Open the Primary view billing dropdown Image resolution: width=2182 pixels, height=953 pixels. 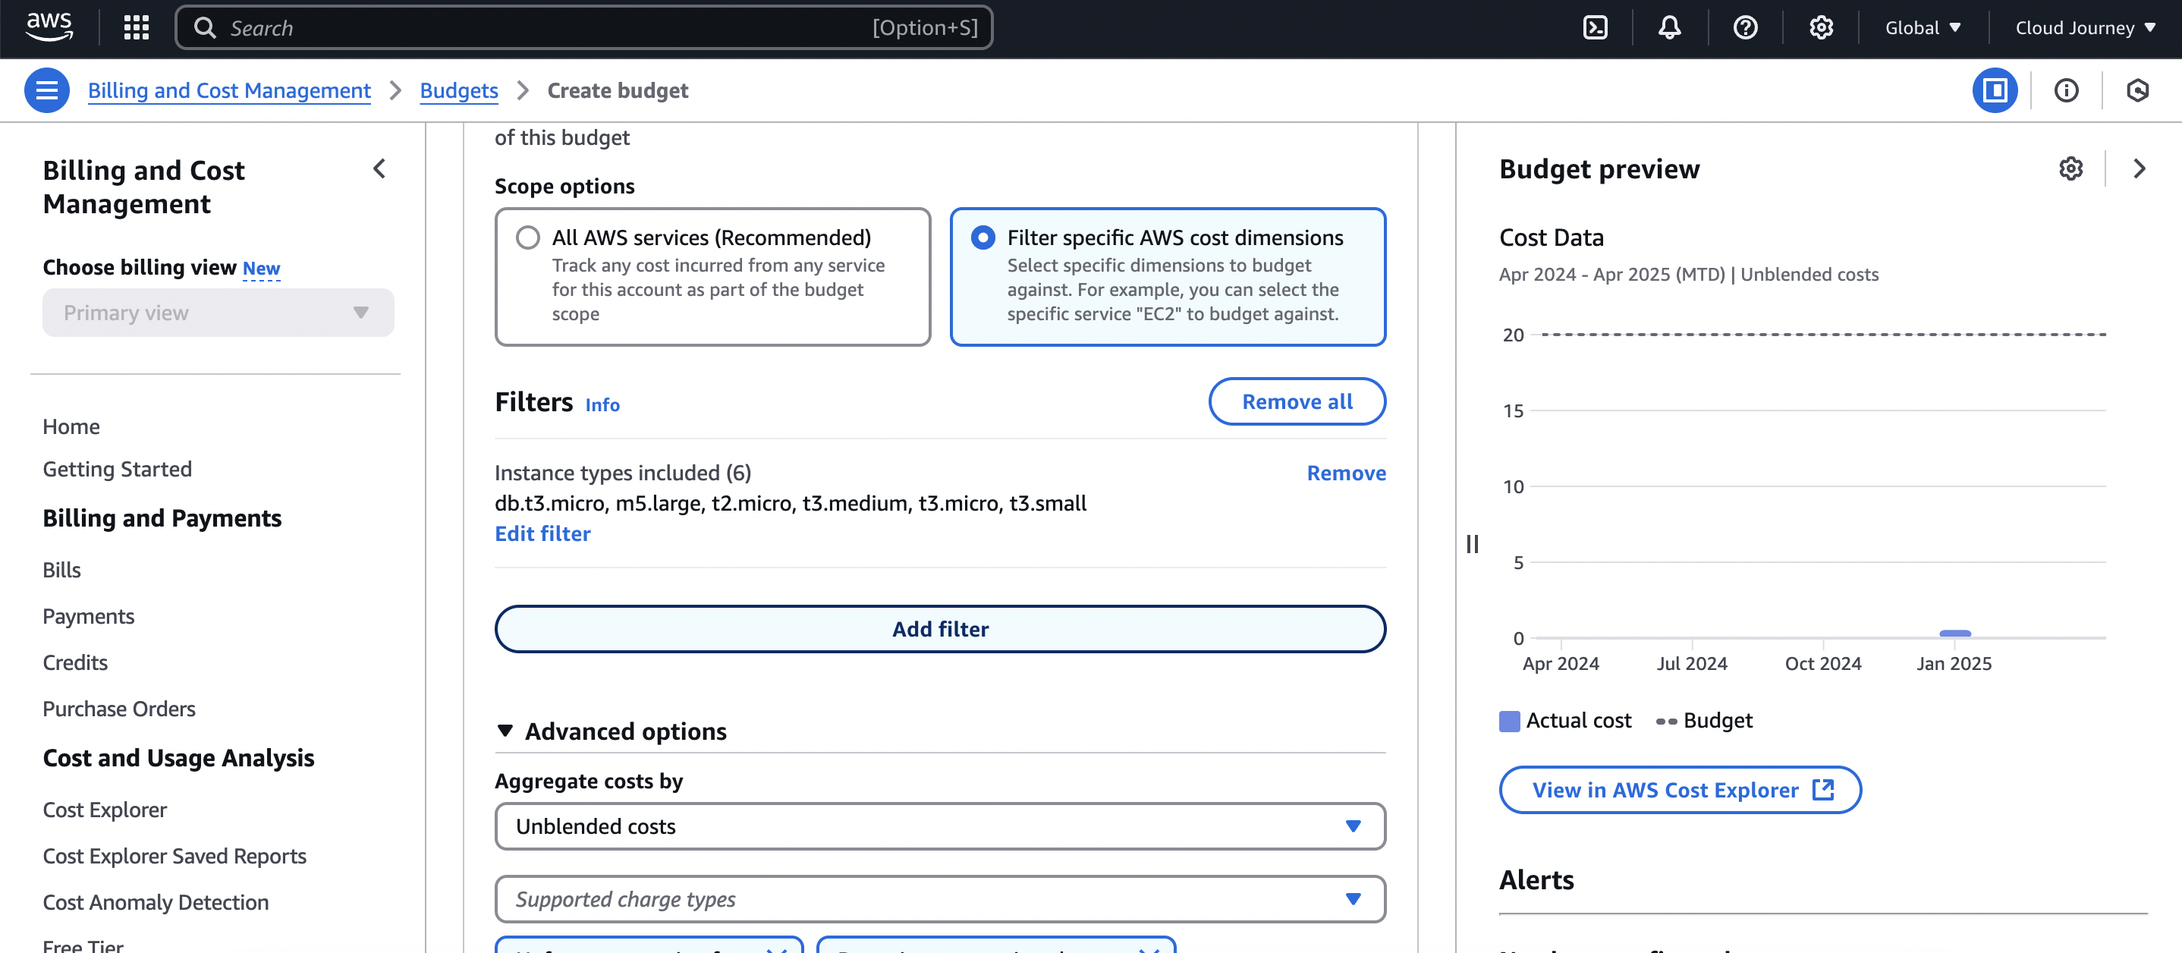tap(218, 313)
